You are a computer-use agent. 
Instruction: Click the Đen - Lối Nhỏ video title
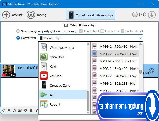[x=28, y=68]
